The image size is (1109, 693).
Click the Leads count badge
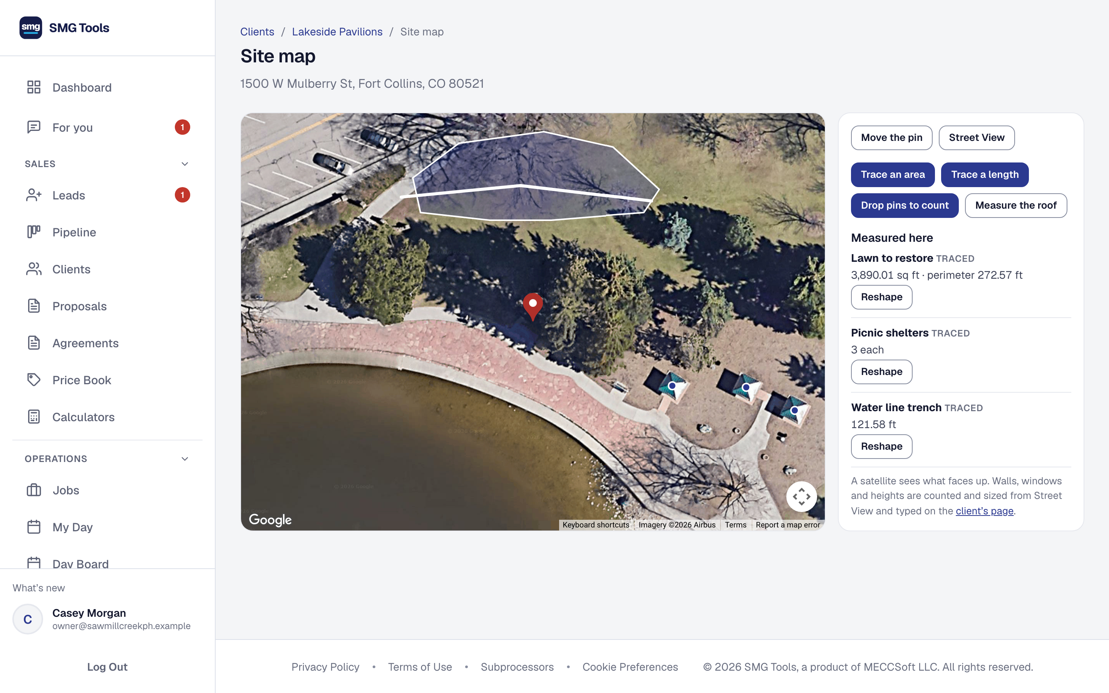(183, 195)
